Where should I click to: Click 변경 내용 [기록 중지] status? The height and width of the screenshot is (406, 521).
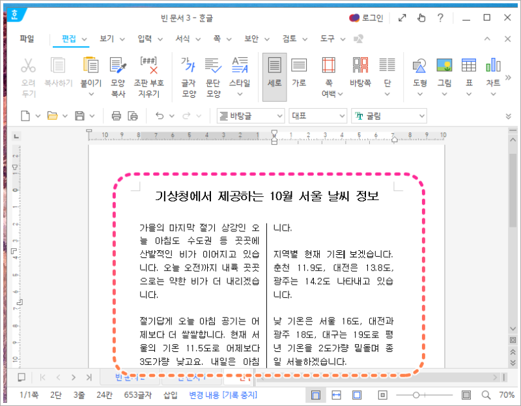point(223,395)
